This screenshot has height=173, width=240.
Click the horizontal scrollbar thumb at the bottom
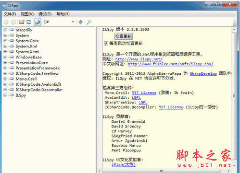pyautogui.click(x=161, y=171)
